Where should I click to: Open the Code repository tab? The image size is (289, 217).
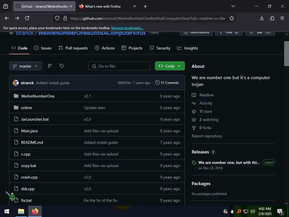[19, 48]
